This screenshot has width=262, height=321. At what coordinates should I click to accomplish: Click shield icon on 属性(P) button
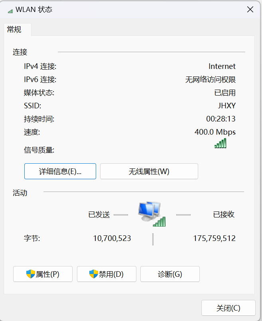(31, 274)
